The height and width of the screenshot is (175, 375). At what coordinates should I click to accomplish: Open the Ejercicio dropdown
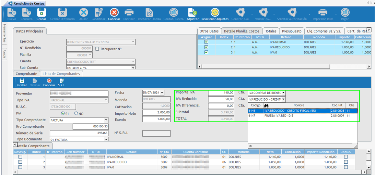[133, 42]
